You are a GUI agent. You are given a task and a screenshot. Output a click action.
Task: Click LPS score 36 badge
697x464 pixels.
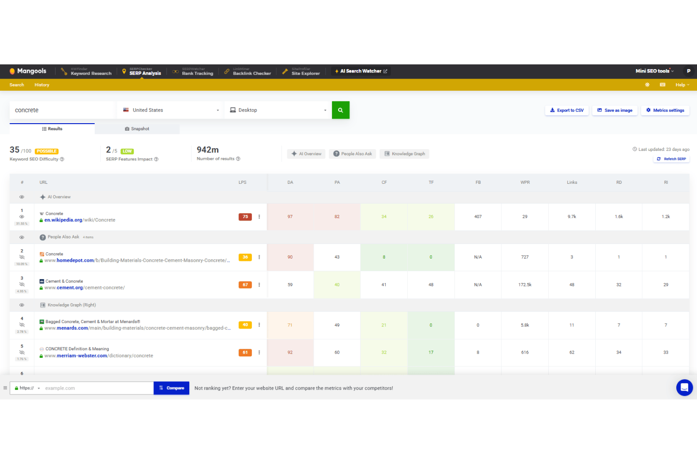(x=245, y=257)
